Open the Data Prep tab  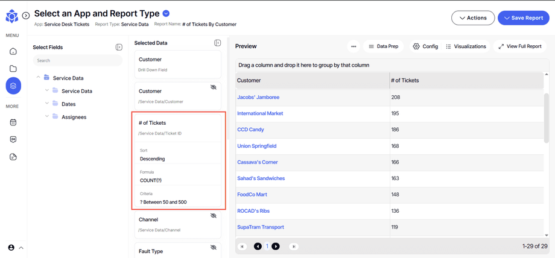[x=383, y=46]
